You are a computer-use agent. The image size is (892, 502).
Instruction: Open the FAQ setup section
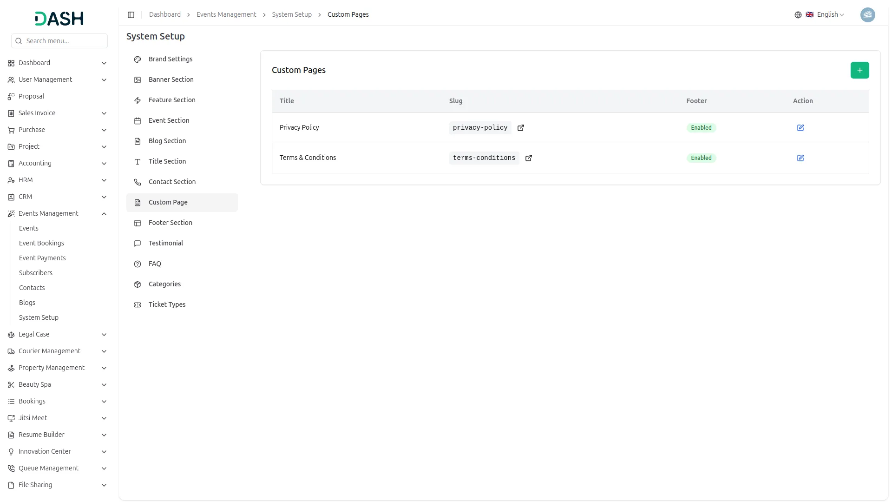[155, 264]
